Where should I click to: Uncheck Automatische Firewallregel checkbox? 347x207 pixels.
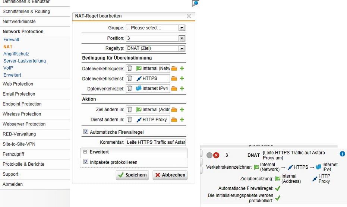86,131
